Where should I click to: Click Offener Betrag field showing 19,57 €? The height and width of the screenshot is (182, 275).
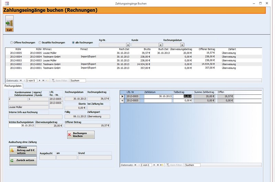(x=87, y=126)
